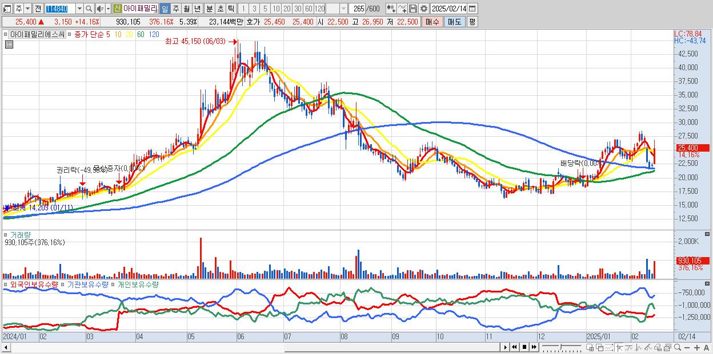Toggle the 신 indicator button
This screenshot has height=354, width=713.
(x=117, y=9)
